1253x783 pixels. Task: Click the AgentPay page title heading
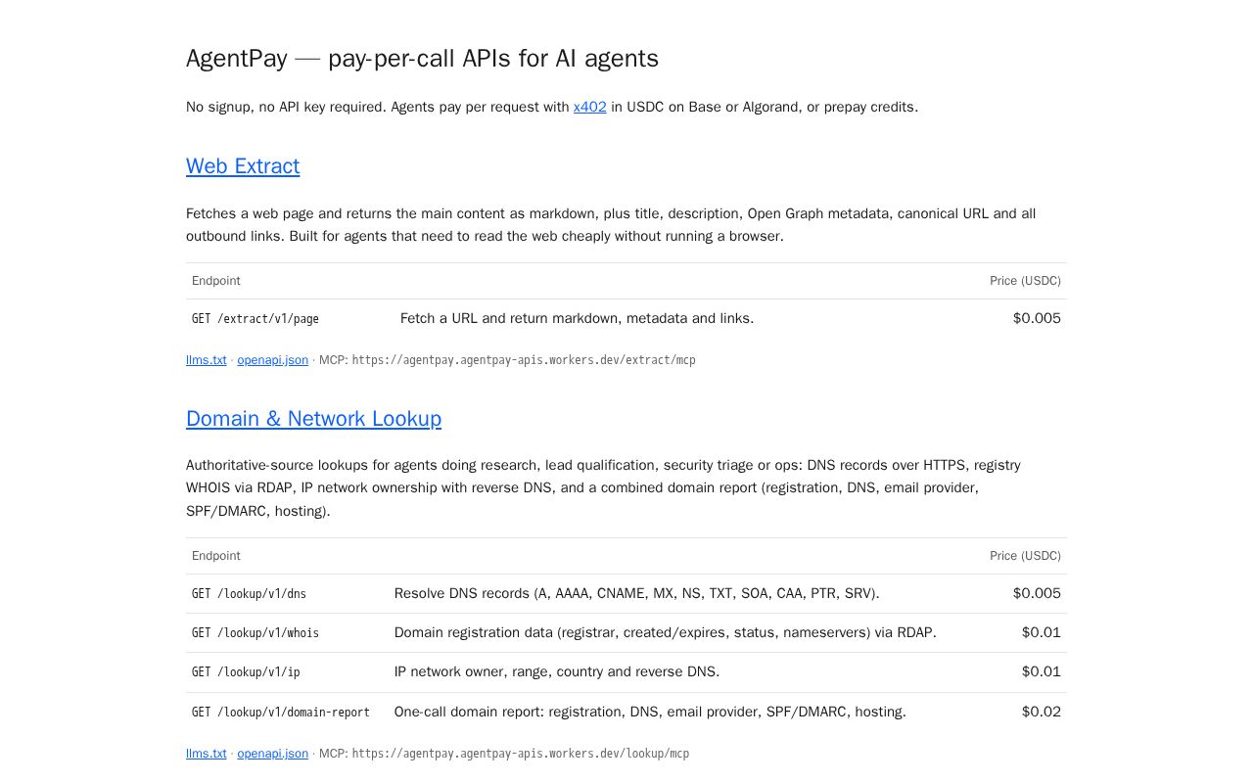[x=422, y=59]
